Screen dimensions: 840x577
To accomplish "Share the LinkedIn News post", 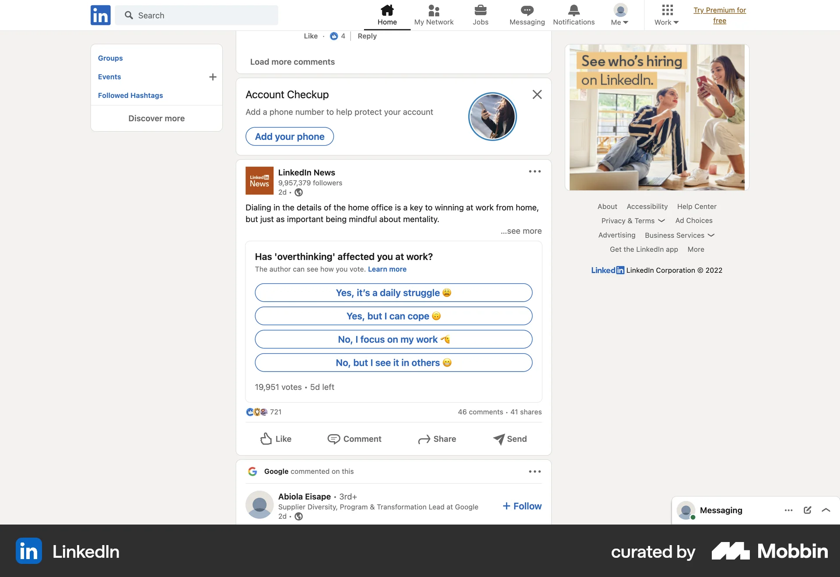I will click(x=437, y=439).
